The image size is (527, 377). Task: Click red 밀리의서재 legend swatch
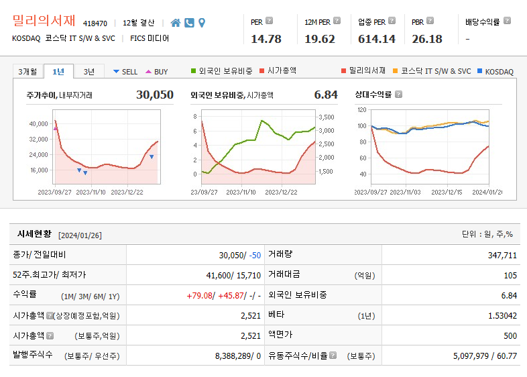pos(343,71)
